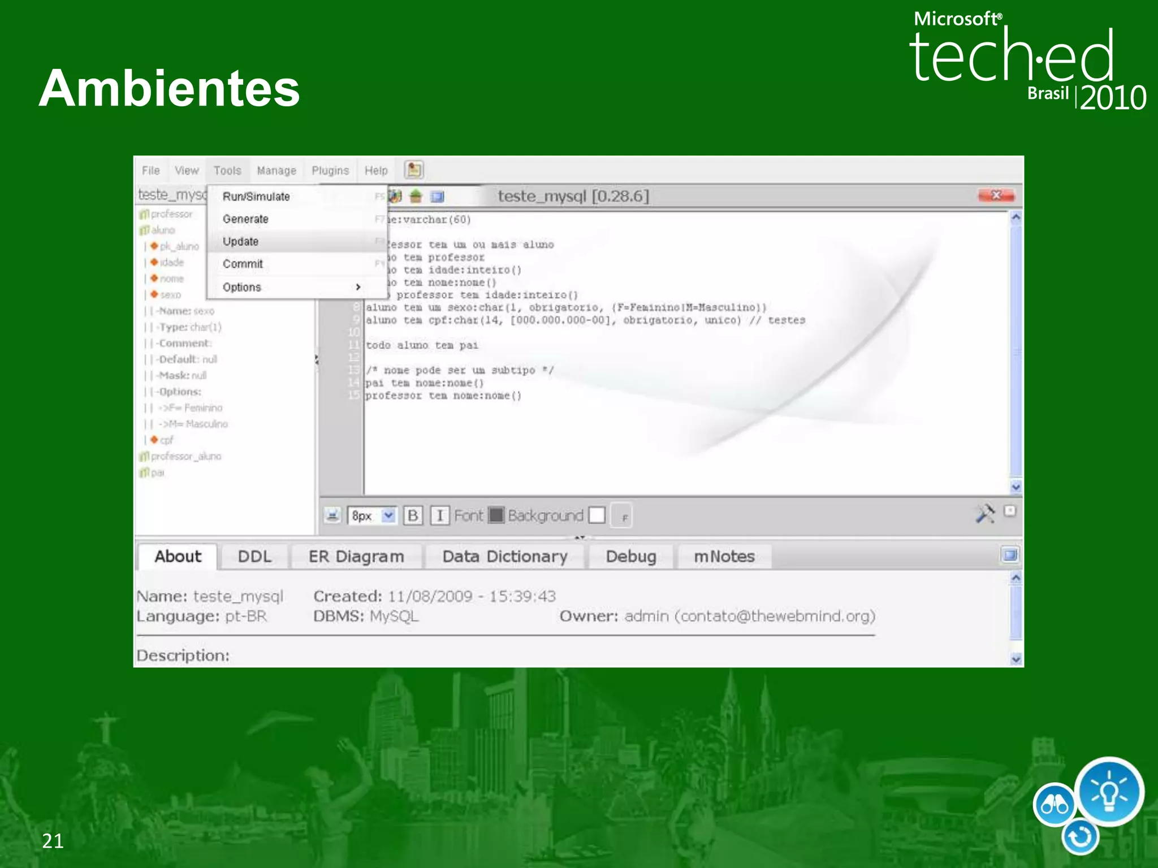The image size is (1158, 868).
Task: Click the small square icon right of hammer
Action: [1010, 511]
